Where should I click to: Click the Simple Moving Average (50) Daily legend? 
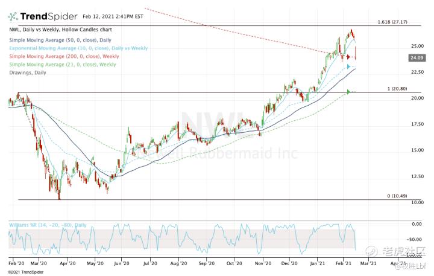pos(60,40)
